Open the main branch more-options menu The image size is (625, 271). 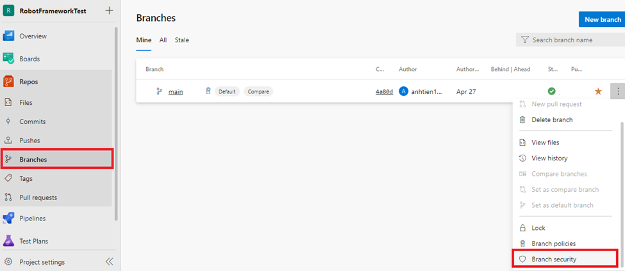[618, 91]
